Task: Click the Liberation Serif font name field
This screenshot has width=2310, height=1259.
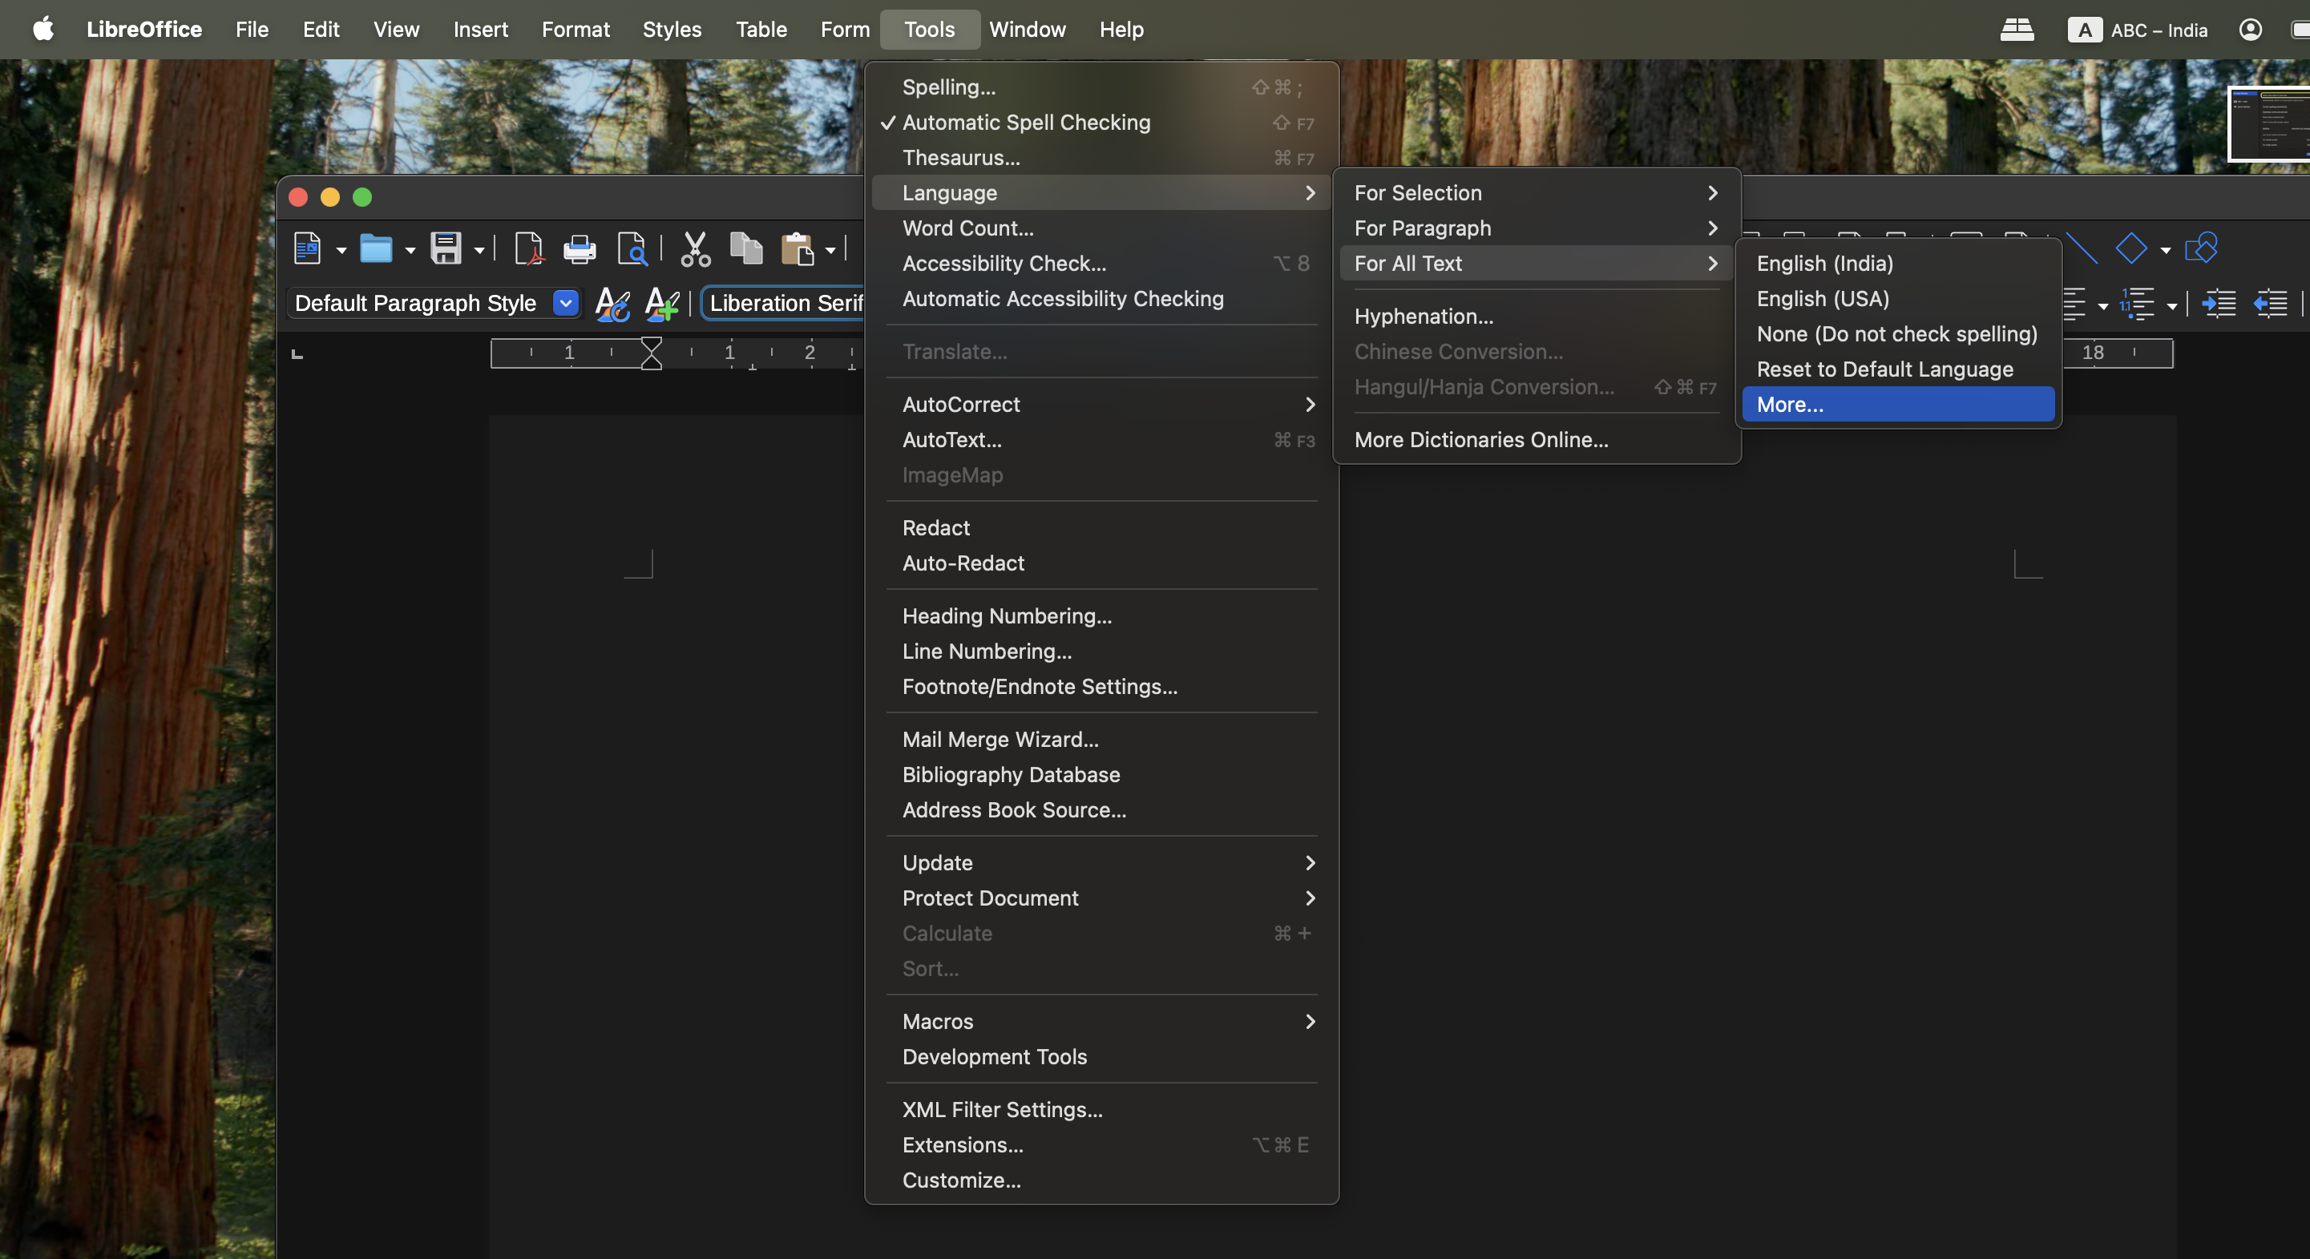Action: 784,304
